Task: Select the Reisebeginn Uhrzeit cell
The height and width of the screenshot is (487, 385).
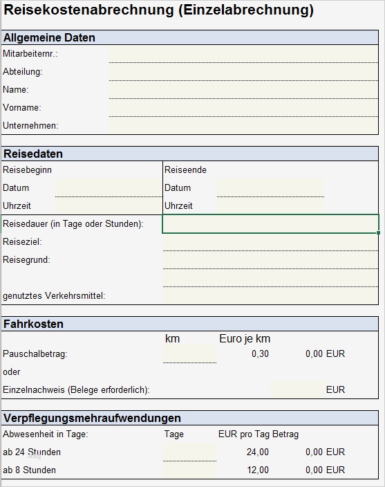Action: (109, 205)
